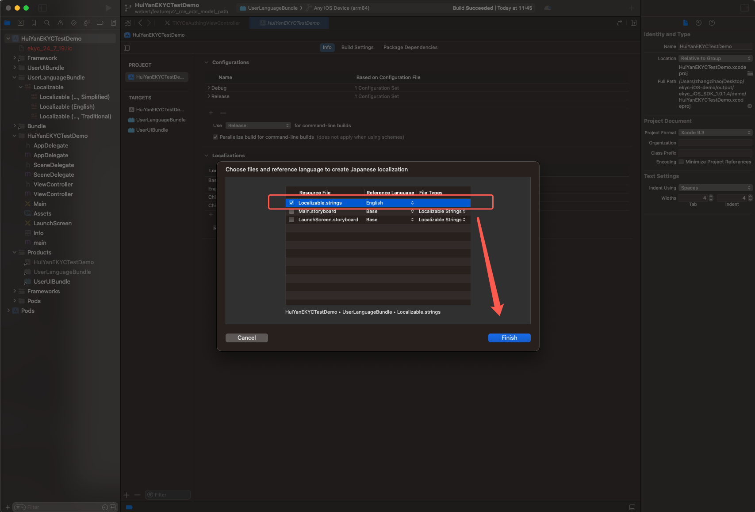Click the Organization text field
Screen dimensions: 755x512
[715, 143]
